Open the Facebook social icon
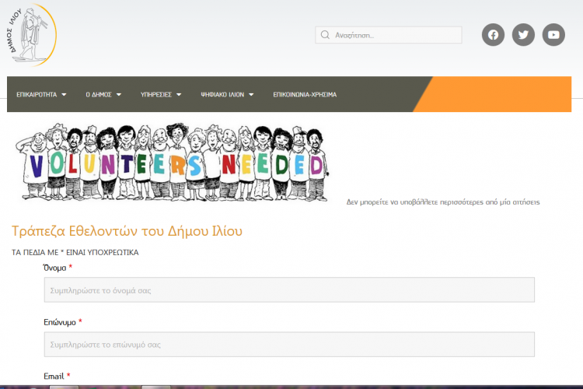This screenshot has width=583, height=389. point(493,35)
